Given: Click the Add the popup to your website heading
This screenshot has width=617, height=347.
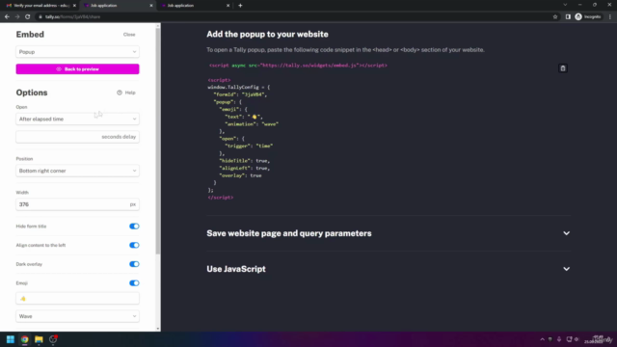Looking at the screenshot, I should [267, 35].
